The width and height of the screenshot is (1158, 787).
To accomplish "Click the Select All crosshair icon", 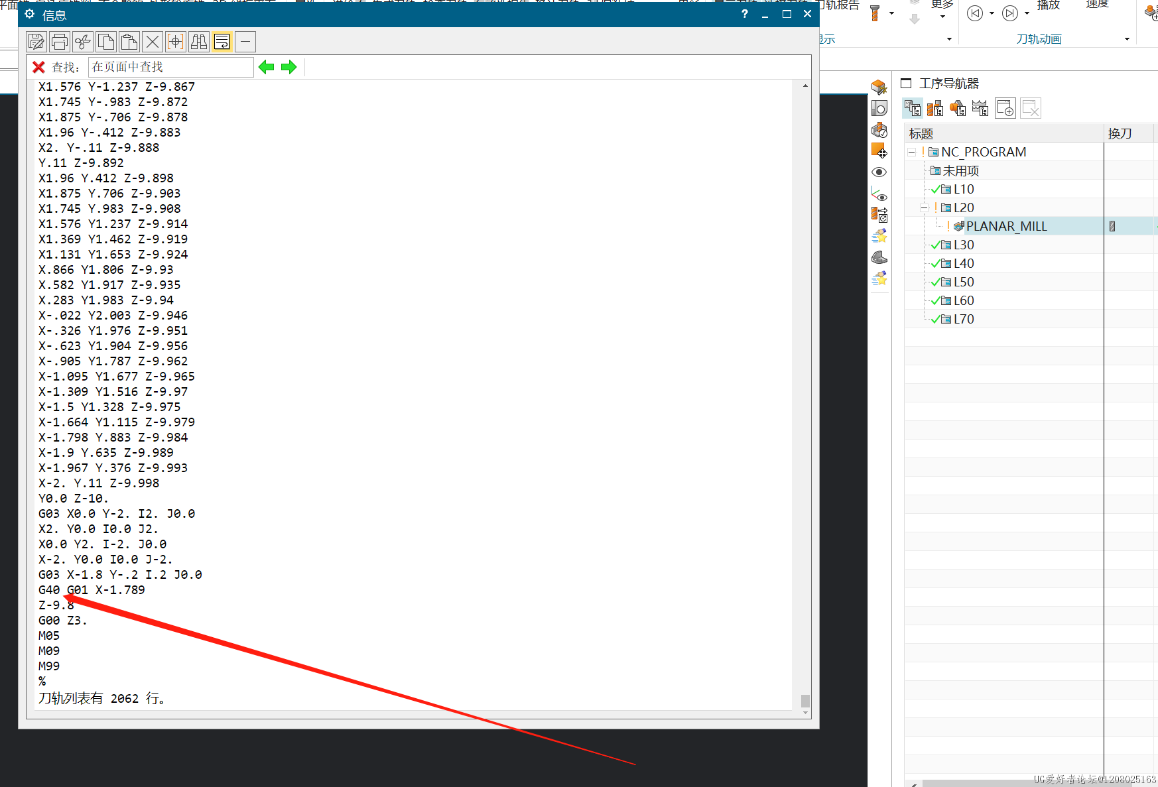I will point(176,42).
